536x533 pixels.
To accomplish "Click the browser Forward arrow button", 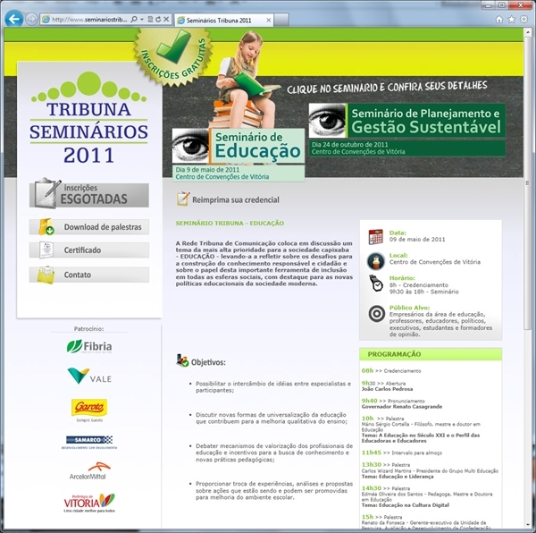I will 31,19.
